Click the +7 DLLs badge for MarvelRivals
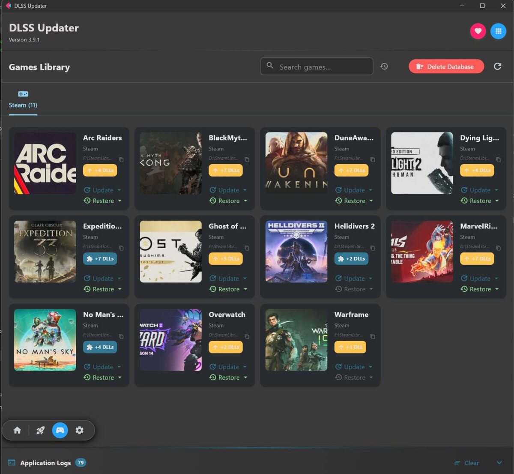 (477, 259)
